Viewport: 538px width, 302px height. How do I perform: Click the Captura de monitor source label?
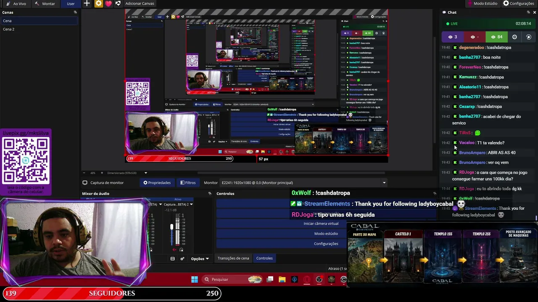(x=107, y=183)
